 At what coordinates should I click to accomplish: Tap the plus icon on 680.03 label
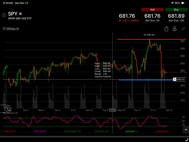[x=175, y=79]
